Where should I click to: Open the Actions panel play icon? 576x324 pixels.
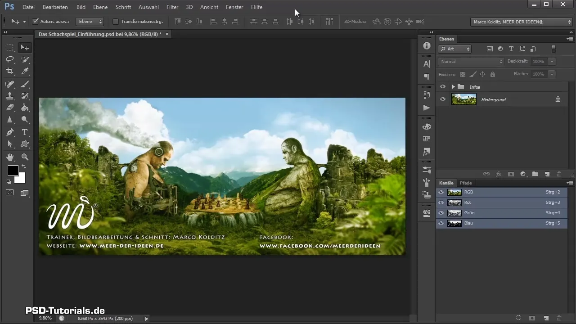coord(427,108)
